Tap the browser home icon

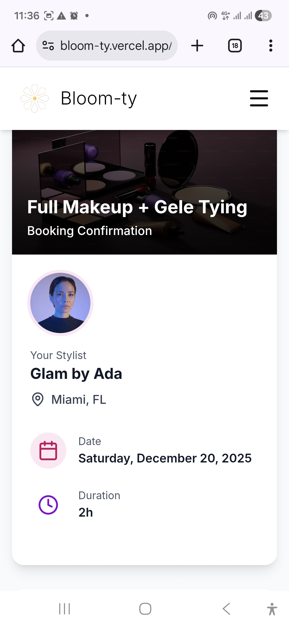pos(18,46)
